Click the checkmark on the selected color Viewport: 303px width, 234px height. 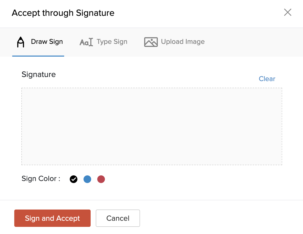(74, 179)
